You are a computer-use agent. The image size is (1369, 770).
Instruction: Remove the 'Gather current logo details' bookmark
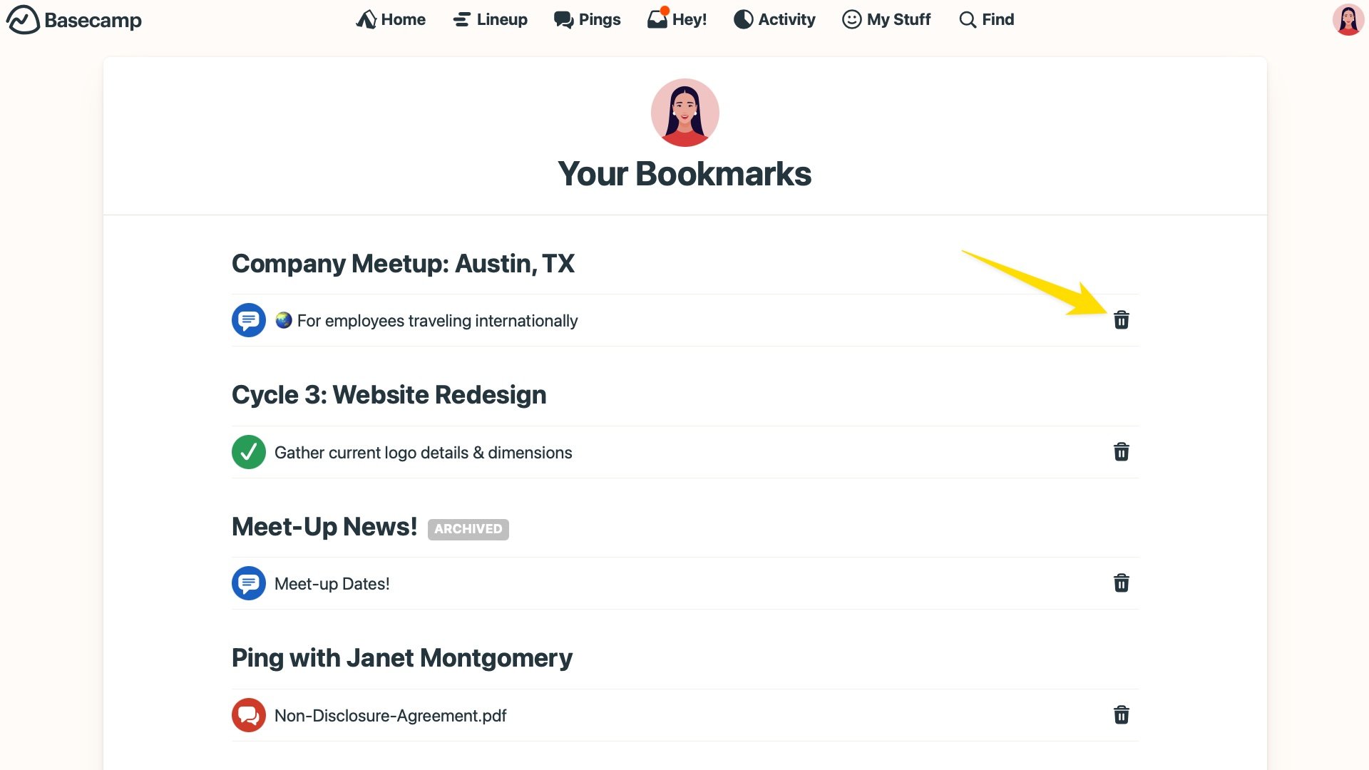pos(1121,452)
